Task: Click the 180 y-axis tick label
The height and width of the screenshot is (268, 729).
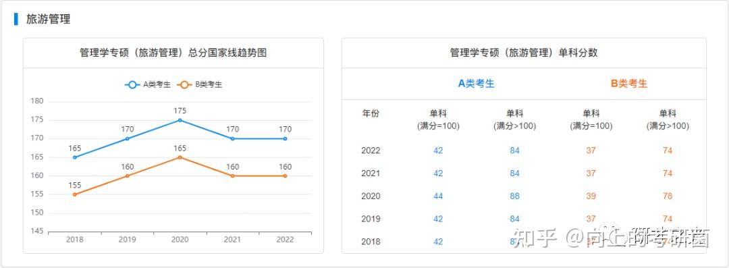Action: point(36,101)
